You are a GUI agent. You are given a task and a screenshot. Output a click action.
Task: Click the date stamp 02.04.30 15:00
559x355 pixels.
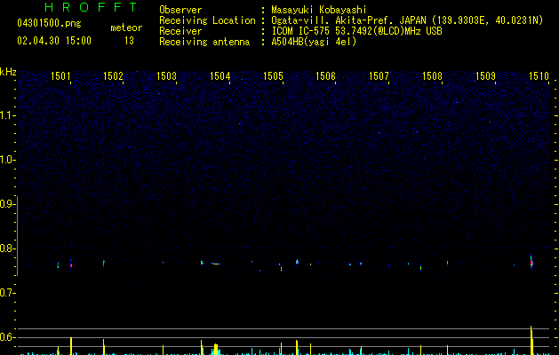tap(54, 41)
